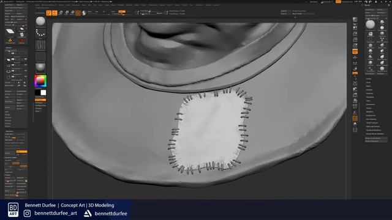Select the Move transform tool

pyautogui.click(x=61, y=13)
